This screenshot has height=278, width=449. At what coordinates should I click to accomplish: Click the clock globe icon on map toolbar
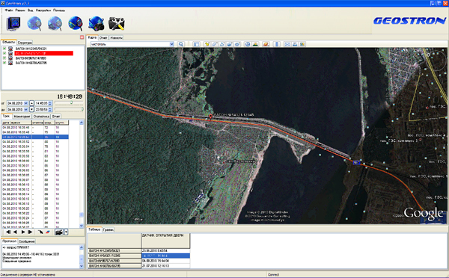click(x=248, y=44)
